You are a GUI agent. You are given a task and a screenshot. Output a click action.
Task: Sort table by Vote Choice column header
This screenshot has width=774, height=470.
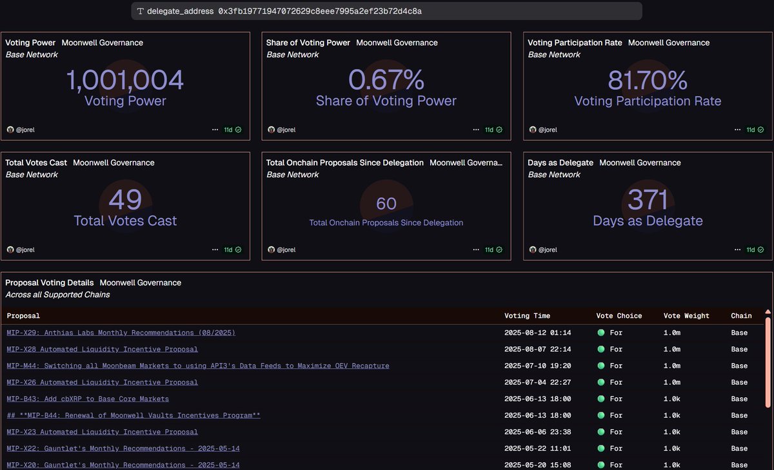[x=619, y=316]
